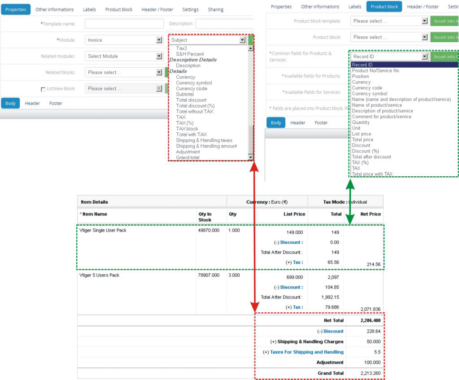Viewport: 459px width, 380px height.
Task: Choose Shipping & Handling taxes option
Action: 204,140
